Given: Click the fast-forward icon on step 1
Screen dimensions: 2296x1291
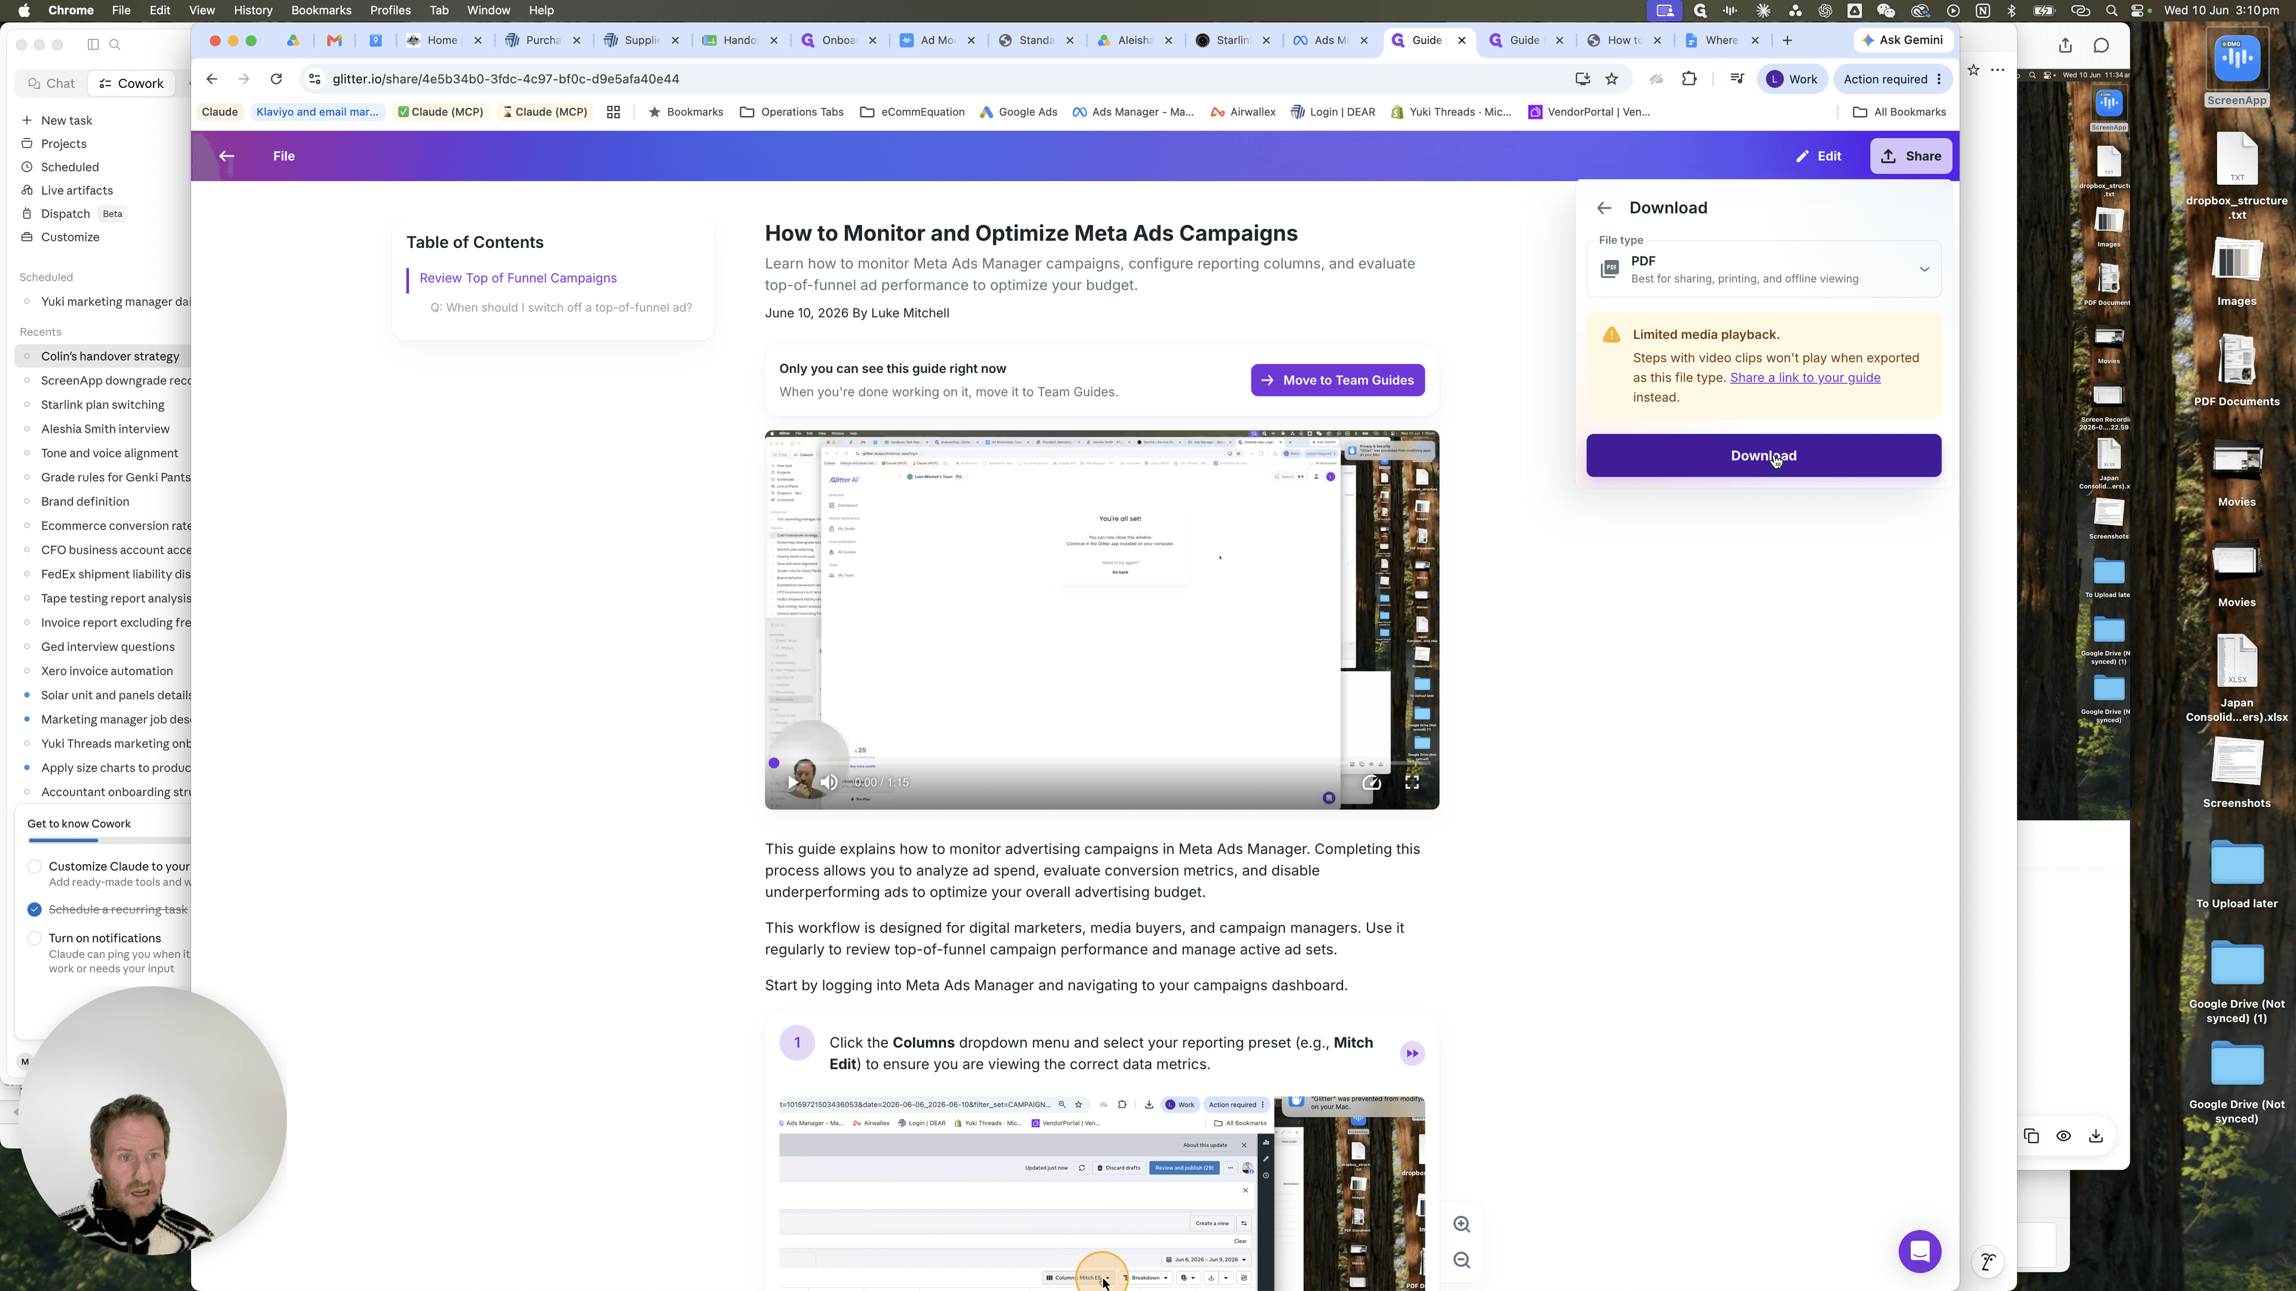Looking at the screenshot, I should coord(1412,1053).
